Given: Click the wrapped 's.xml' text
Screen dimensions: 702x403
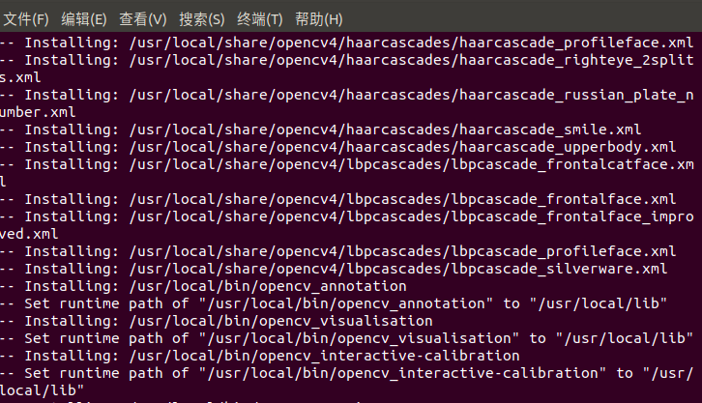Looking at the screenshot, I should [20, 77].
